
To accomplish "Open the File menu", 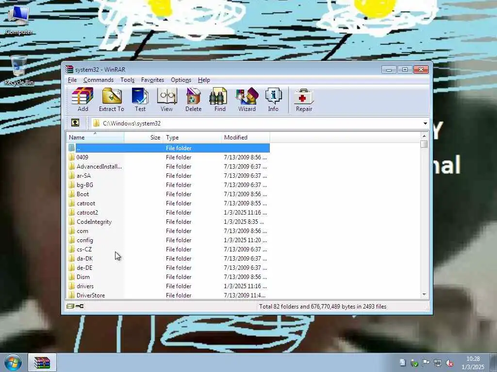I will (72, 80).
